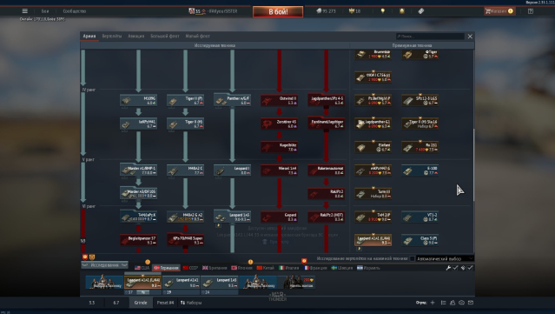Click the notification bell icon

[402, 11]
